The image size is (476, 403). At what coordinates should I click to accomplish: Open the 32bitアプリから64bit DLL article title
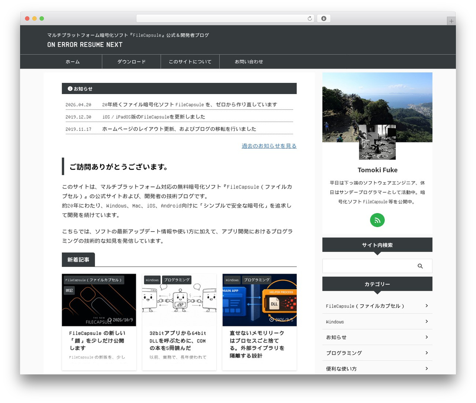point(178,341)
